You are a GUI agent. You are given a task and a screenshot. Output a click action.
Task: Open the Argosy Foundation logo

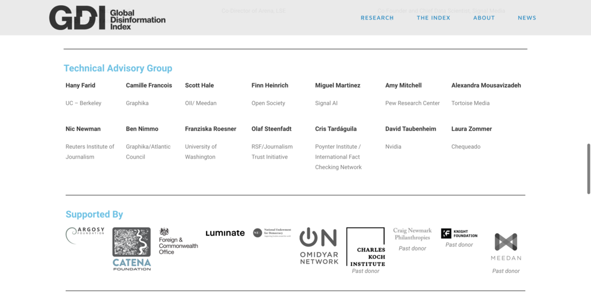pyautogui.click(x=85, y=235)
